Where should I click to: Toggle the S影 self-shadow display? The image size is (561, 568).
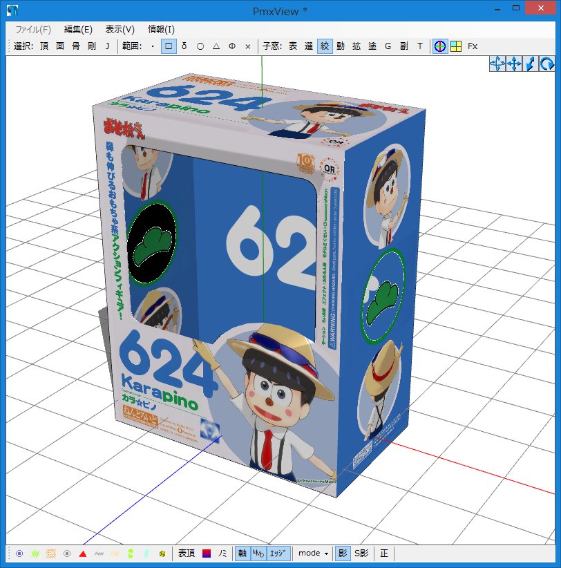tap(361, 553)
